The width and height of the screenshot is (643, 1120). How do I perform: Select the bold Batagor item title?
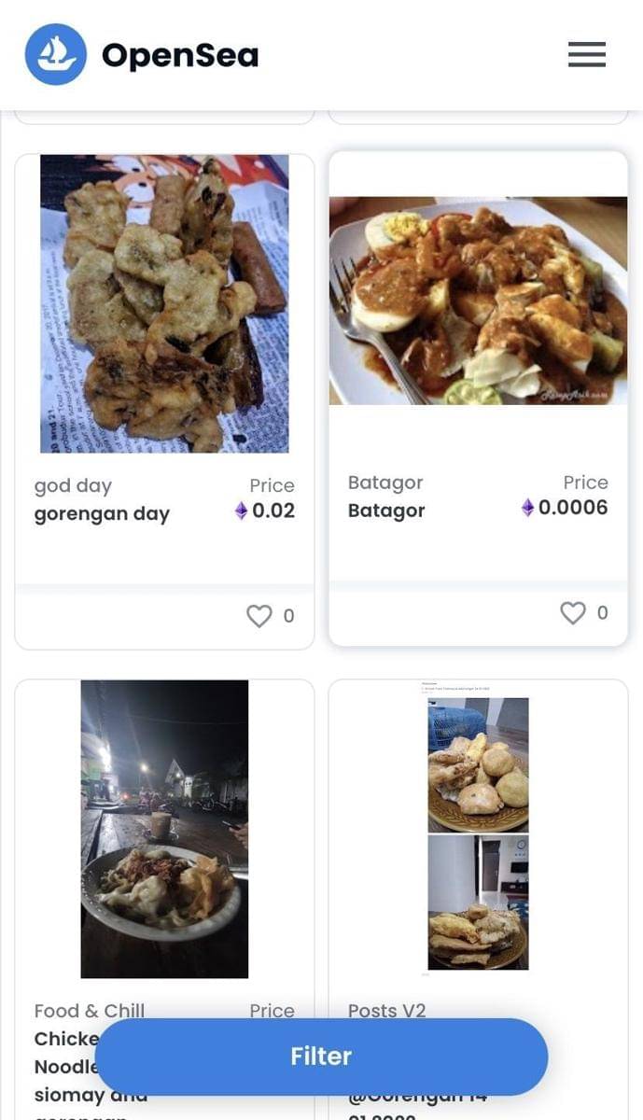coord(386,511)
